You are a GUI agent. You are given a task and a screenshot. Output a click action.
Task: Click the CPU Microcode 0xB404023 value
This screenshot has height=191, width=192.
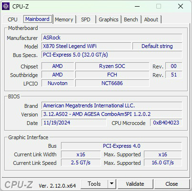(166, 123)
